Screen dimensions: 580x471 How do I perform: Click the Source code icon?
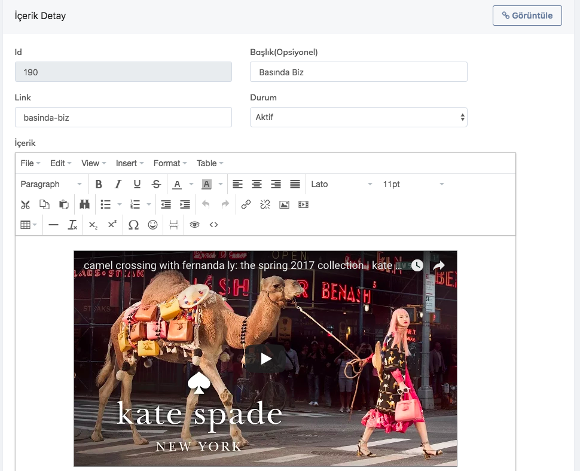[213, 225]
